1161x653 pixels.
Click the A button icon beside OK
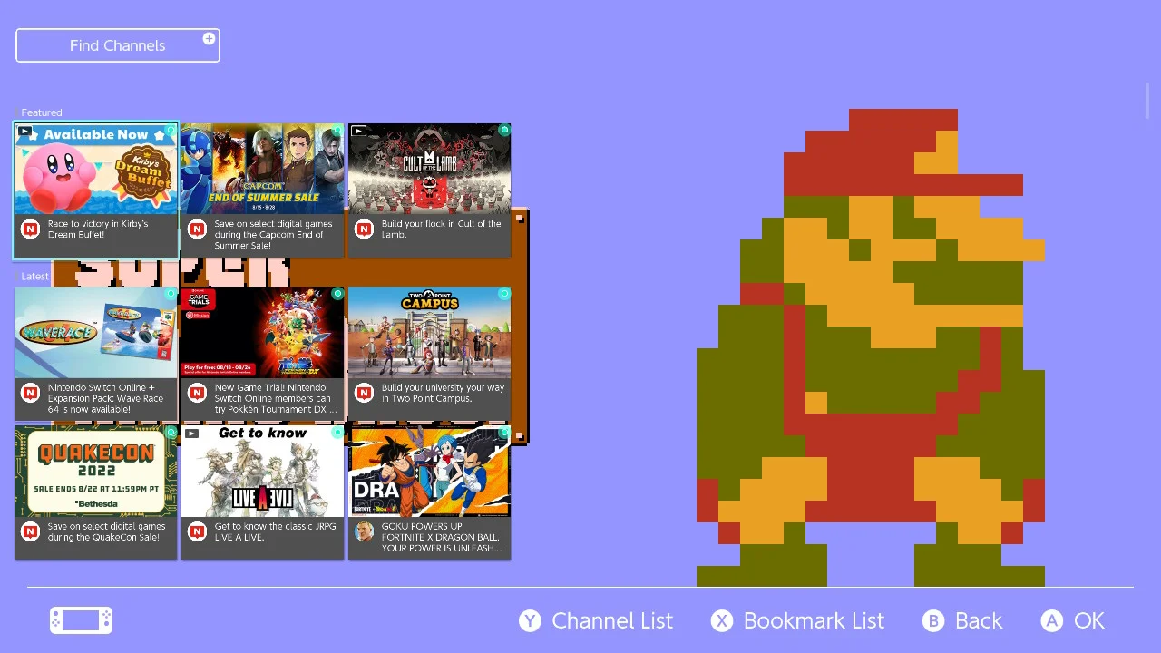tap(1052, 620)
